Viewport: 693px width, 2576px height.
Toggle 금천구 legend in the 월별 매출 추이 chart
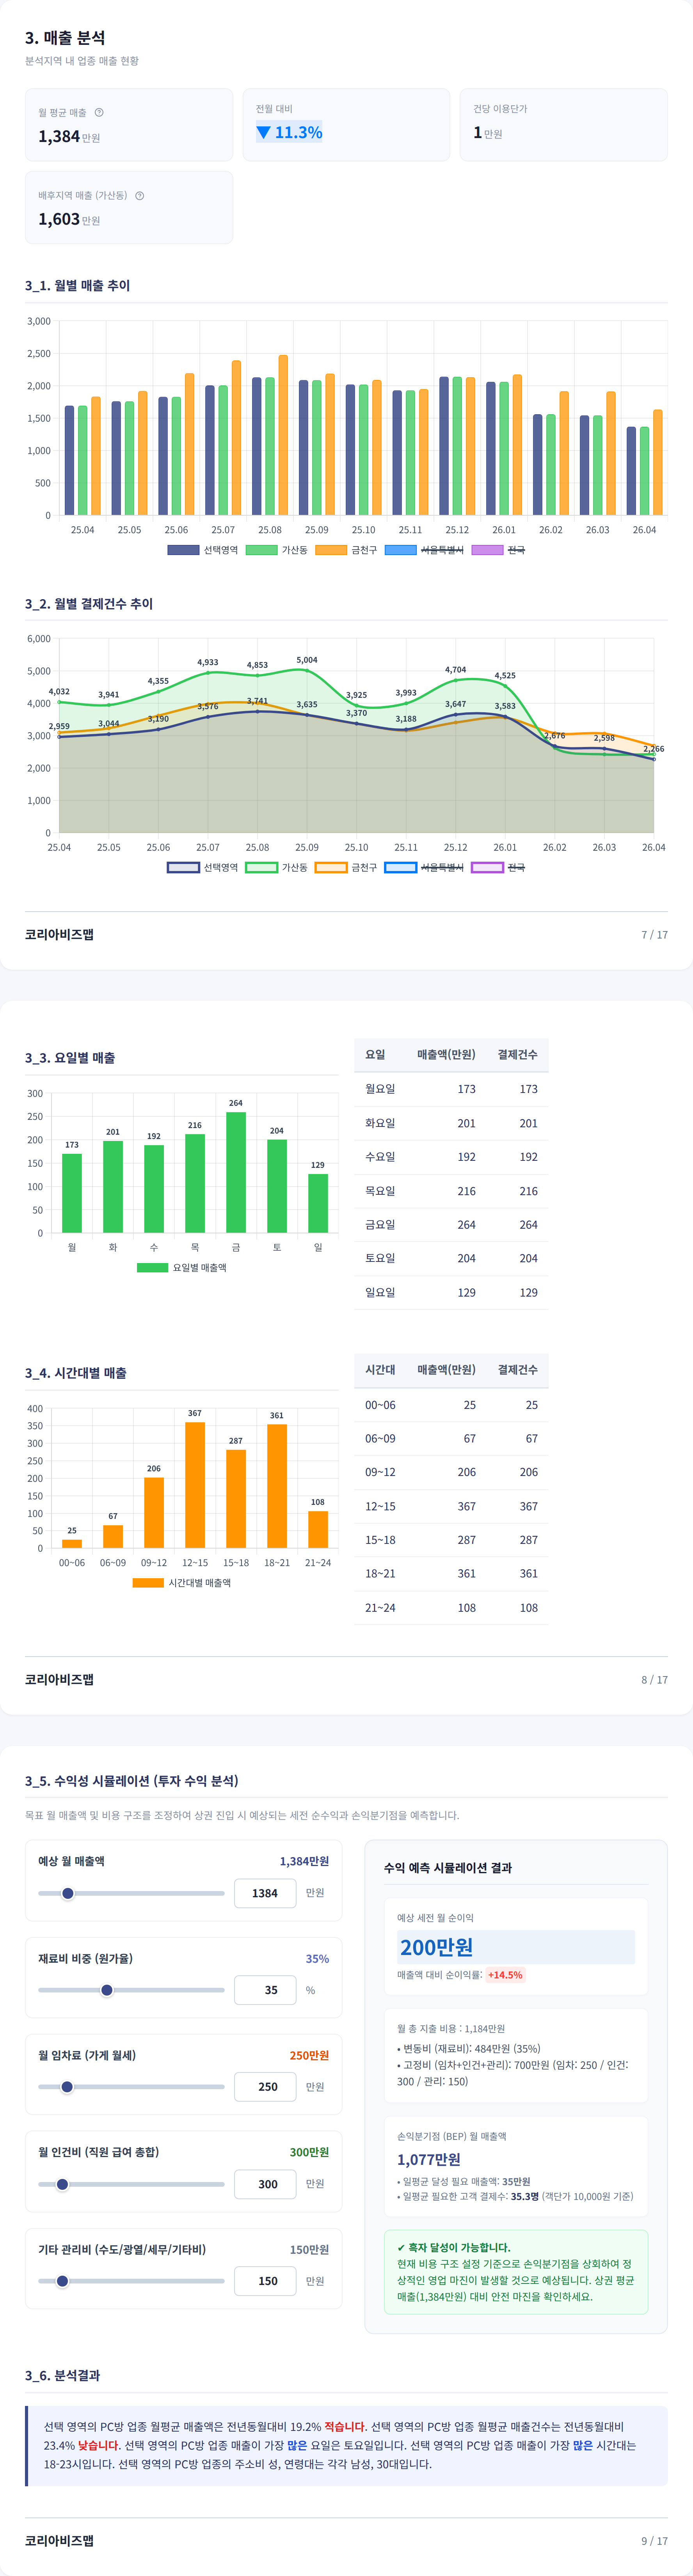(346, 550)
